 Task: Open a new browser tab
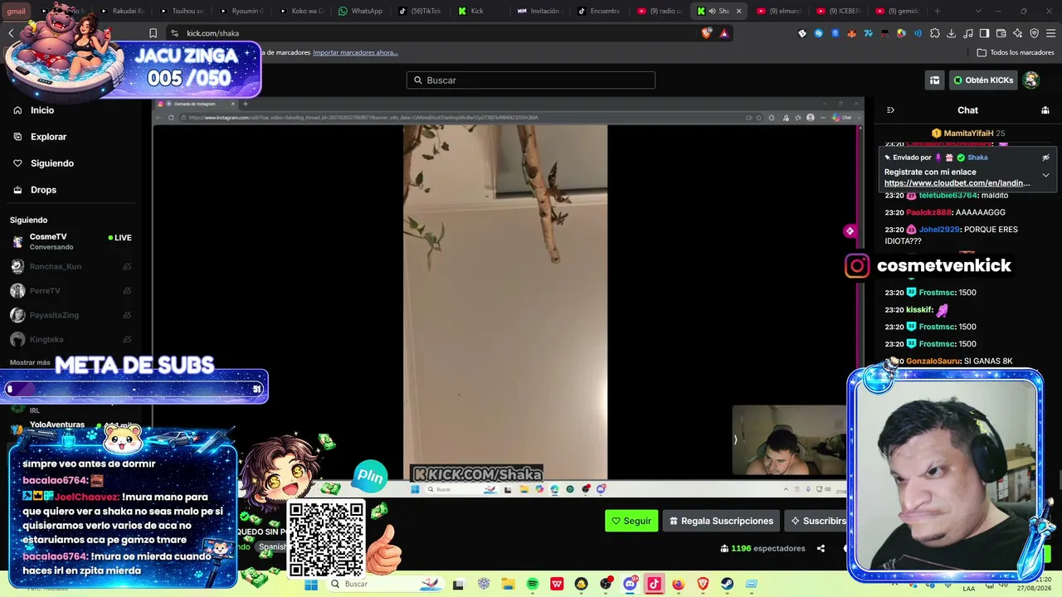tap(938, 11)
